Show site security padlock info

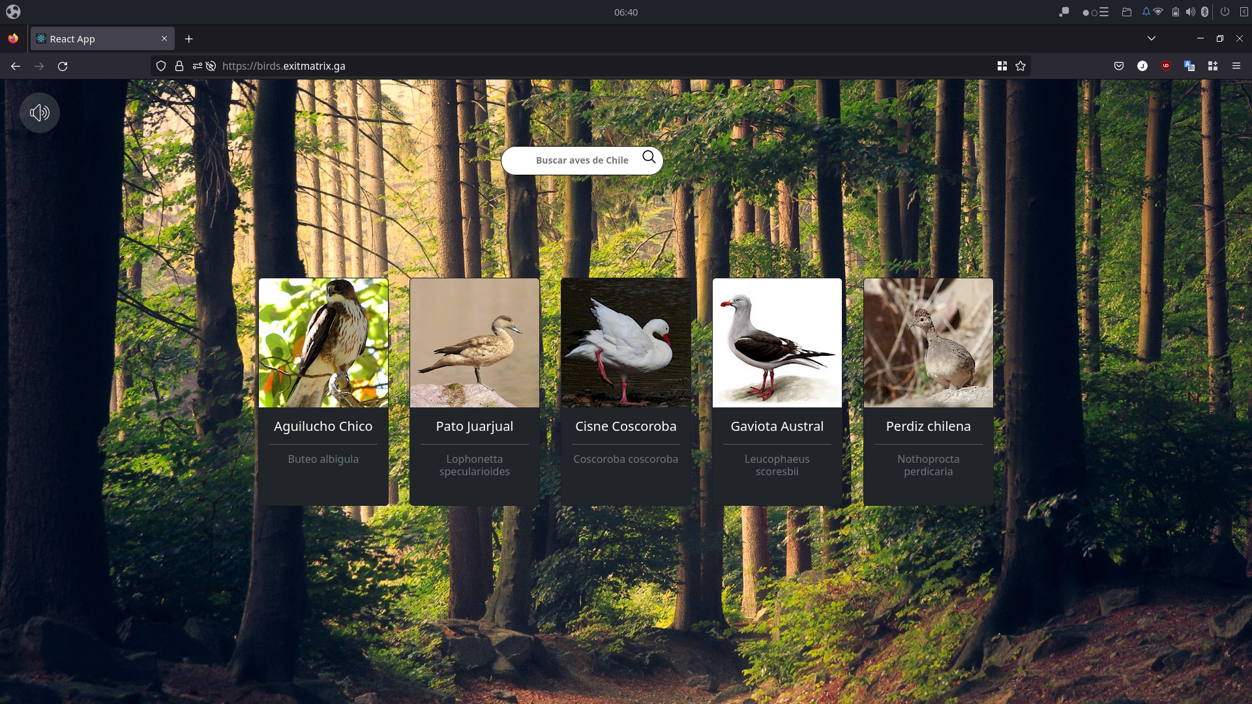tap(179, 66)
